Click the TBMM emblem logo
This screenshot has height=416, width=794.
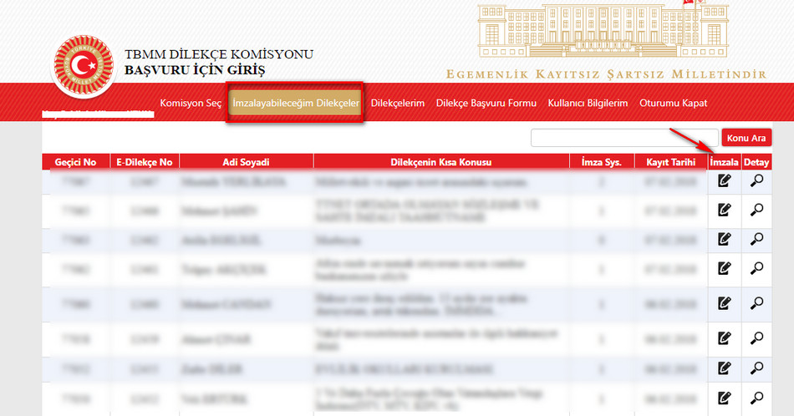84,65
